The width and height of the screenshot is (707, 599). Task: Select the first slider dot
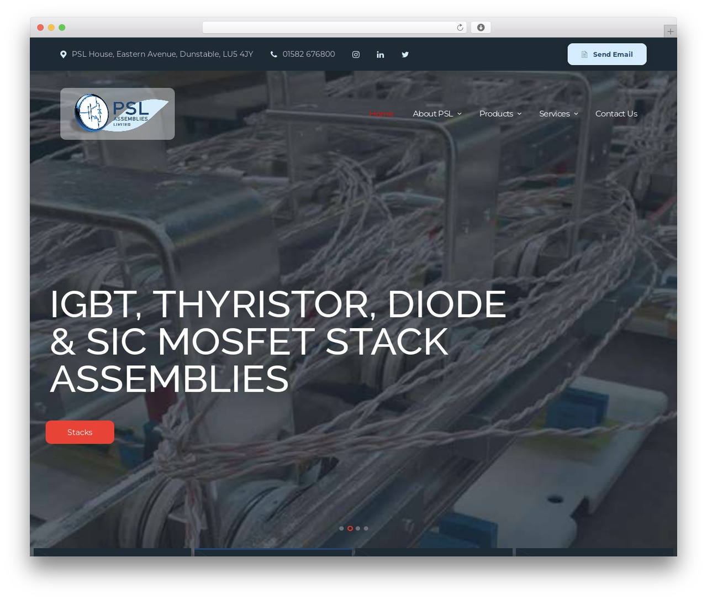tap(341, 528)
